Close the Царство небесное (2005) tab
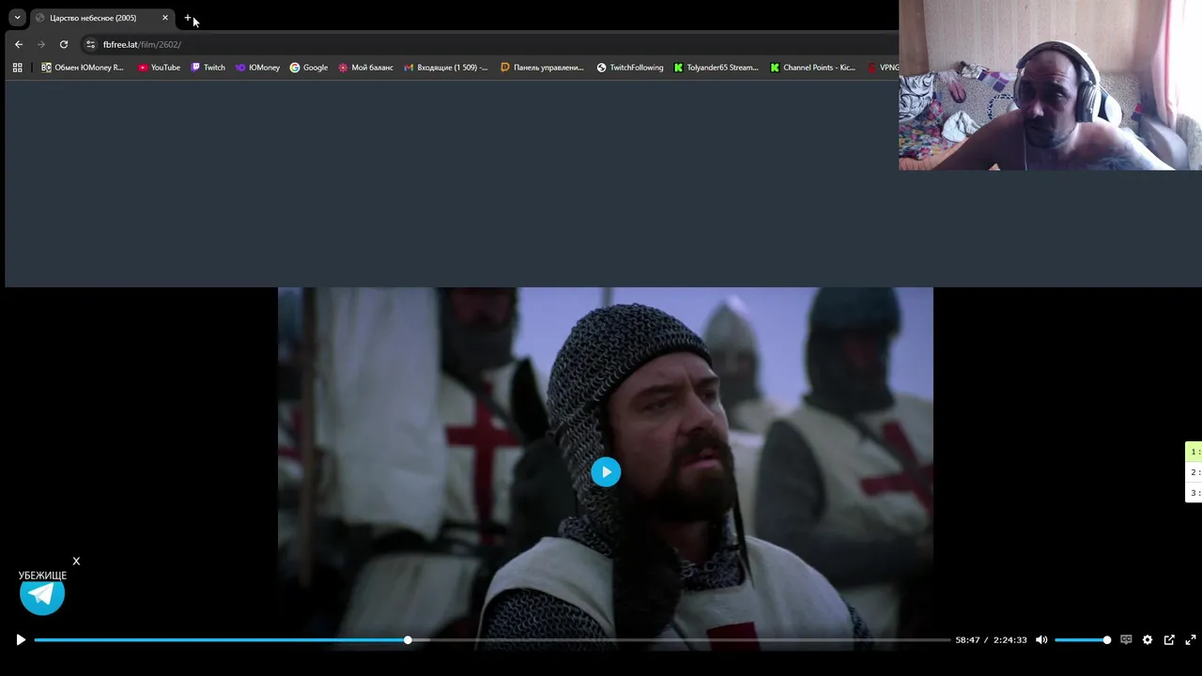Screen dimensions: 1202x676 tap(165, 18)
